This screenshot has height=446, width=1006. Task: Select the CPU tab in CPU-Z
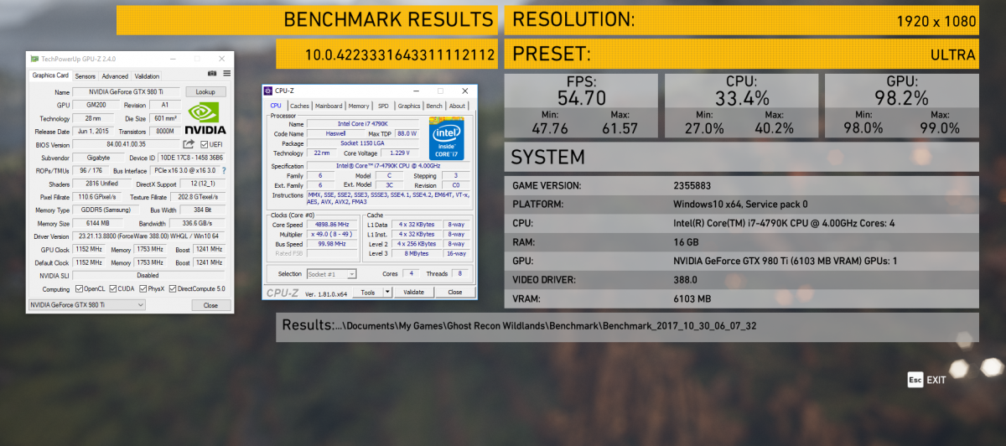click(x=276, y=106)
